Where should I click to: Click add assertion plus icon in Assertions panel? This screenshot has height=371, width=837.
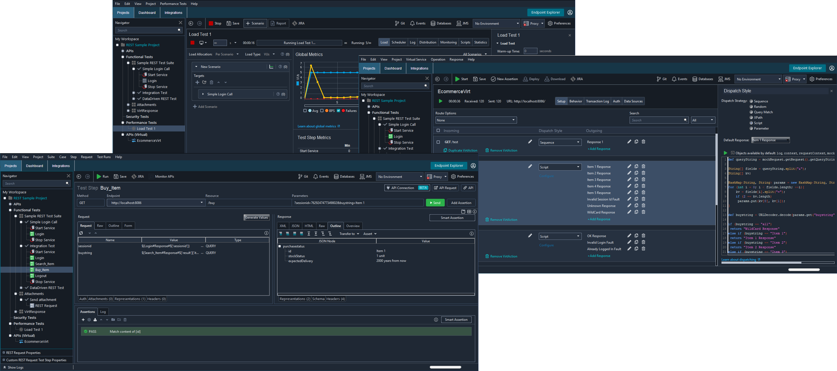click(83, 320)
